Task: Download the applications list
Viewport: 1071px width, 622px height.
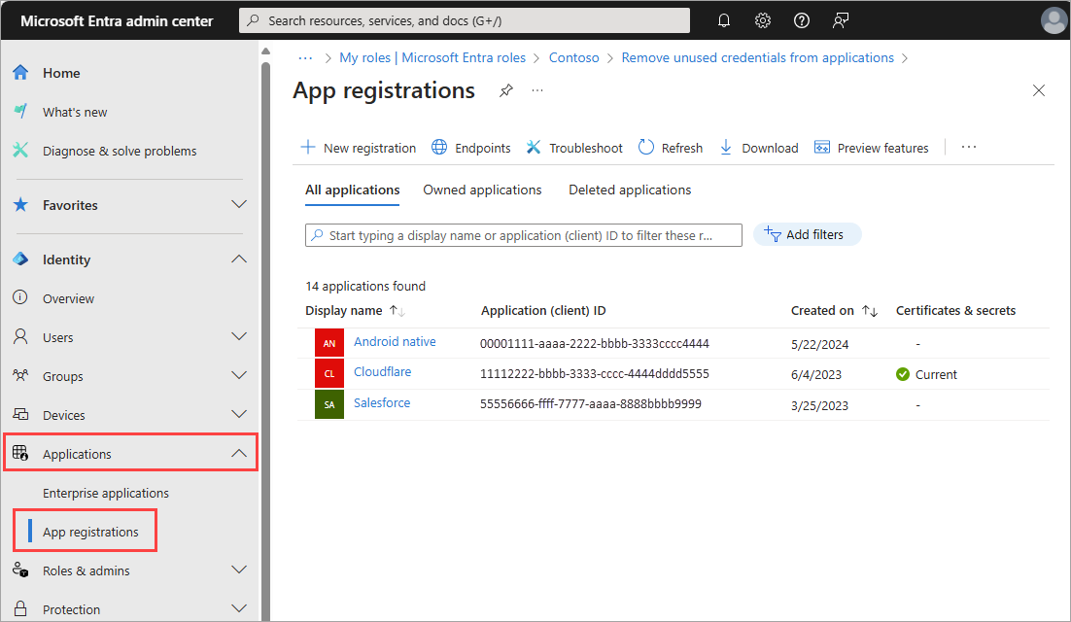Action: coord(758,147)
